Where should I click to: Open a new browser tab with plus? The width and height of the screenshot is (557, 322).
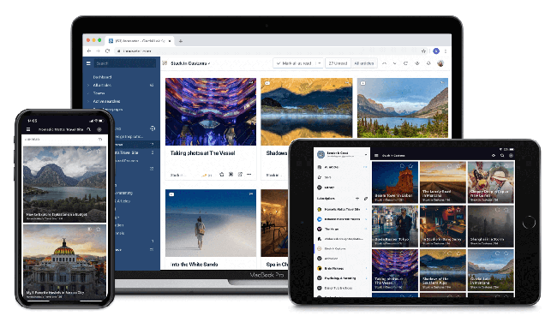coord(181,41)
